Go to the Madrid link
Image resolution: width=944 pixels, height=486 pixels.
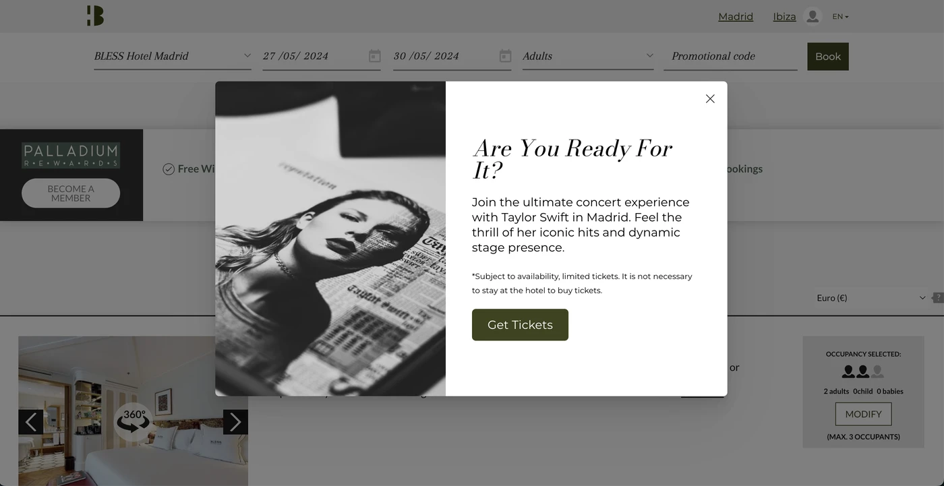736,16
